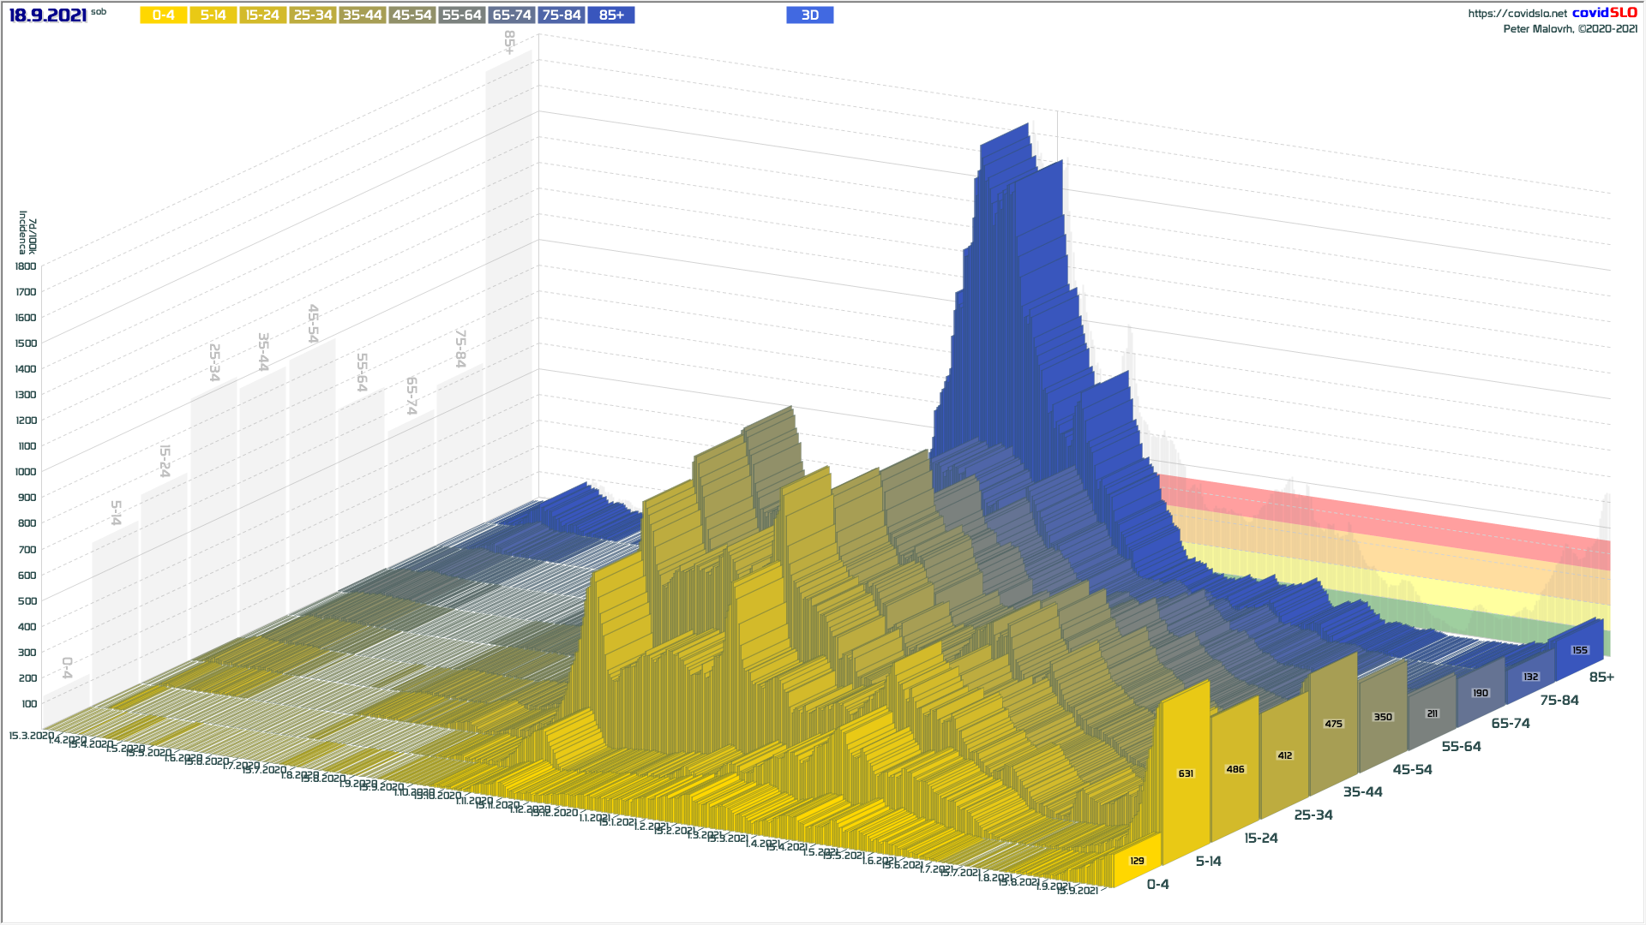Click the 65-74 legend button

[512, 15]
